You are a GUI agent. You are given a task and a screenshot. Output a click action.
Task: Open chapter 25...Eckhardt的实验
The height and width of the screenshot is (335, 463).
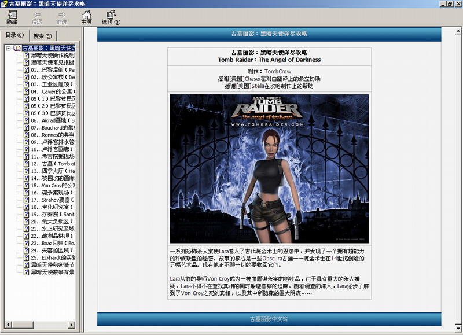[x=53, y=257]
